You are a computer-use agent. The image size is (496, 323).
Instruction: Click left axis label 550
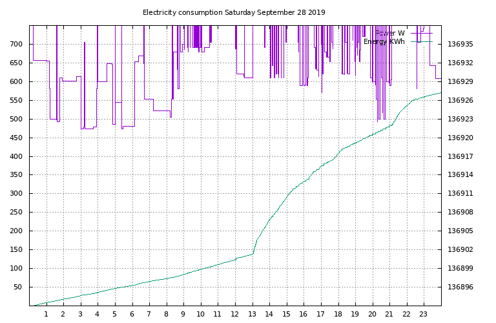[16, 100]
